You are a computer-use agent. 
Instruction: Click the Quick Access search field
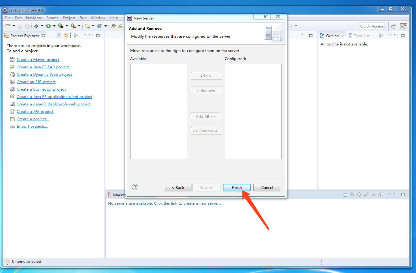point(372,26)
